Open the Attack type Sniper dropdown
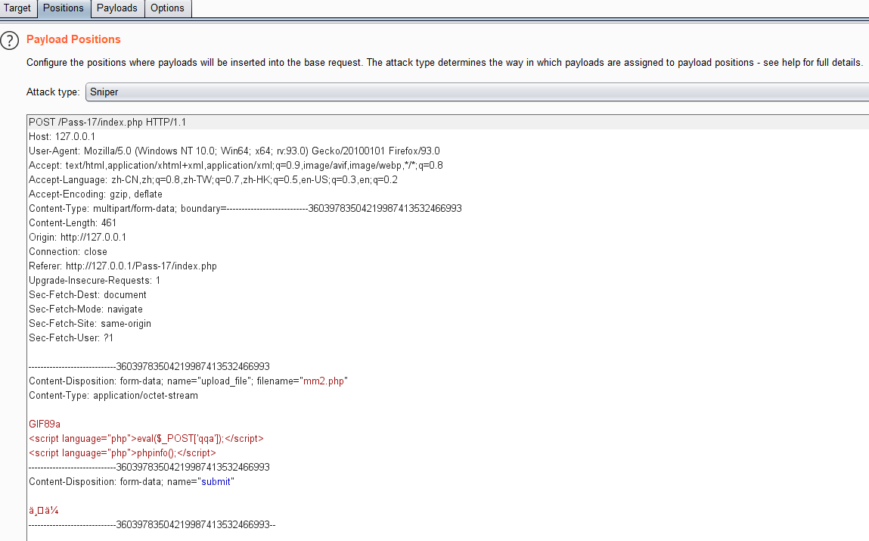The height and width of the screenshot is (541, 869). [x=476, y=92]
